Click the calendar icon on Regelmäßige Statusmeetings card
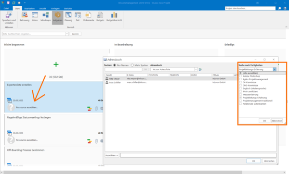The width and height of the screenshot is (289, 174). pyautogui.click(x=9, y=133)
